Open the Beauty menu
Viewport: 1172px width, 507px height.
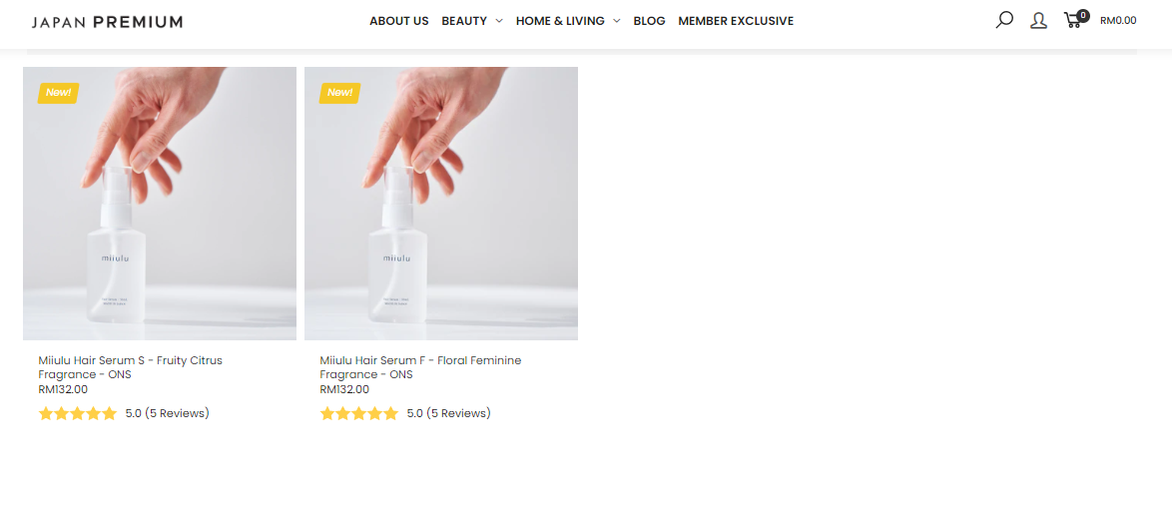click(x=464, y=21)
